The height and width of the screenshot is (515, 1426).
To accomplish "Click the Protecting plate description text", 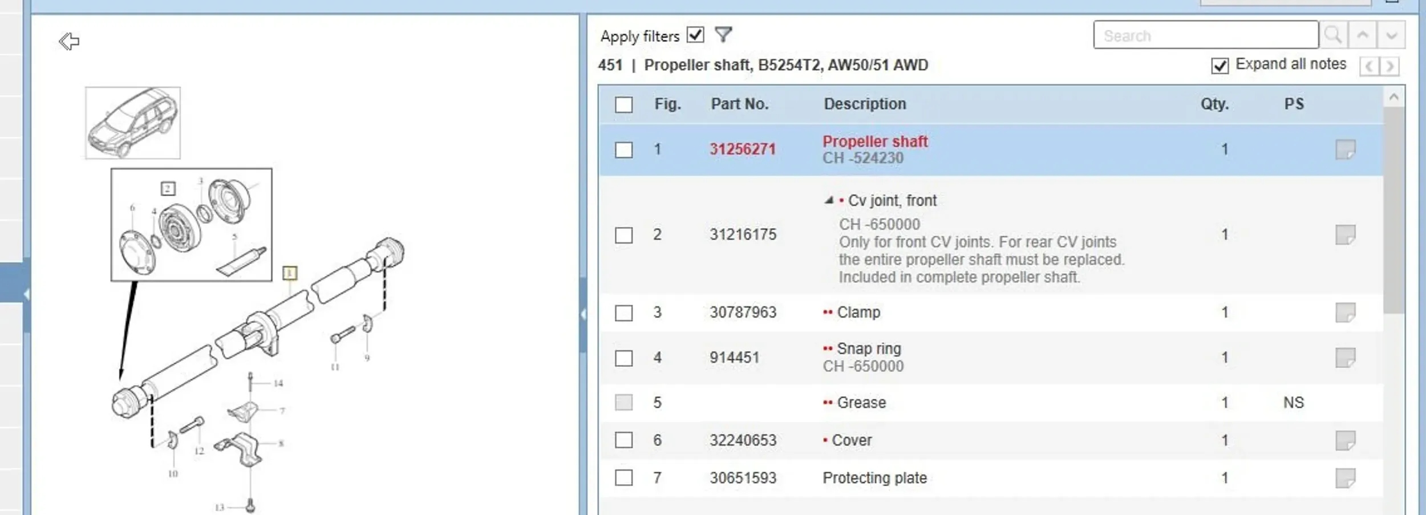I will coord(874,478).
